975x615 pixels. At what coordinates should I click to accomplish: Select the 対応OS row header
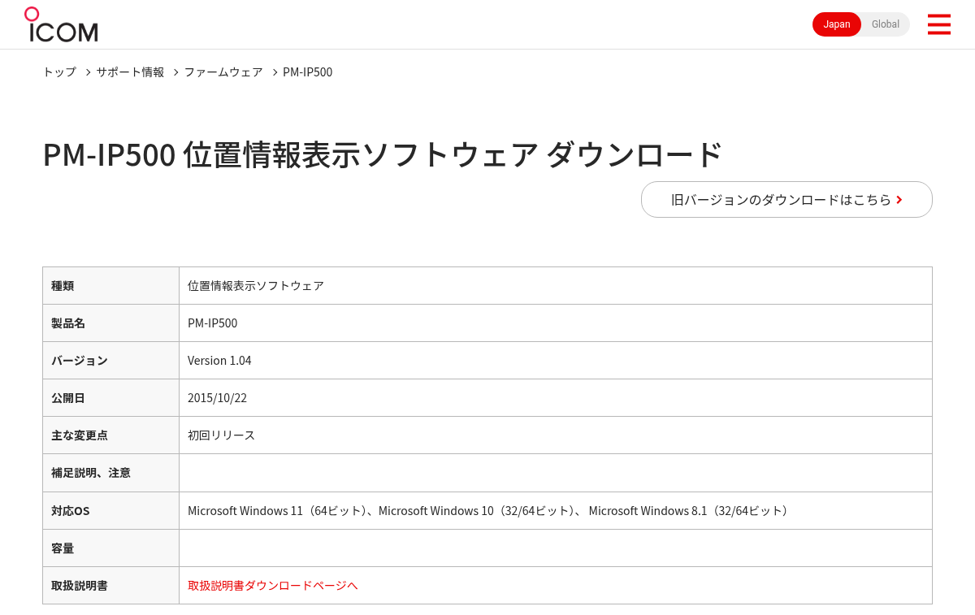point(110,511)
